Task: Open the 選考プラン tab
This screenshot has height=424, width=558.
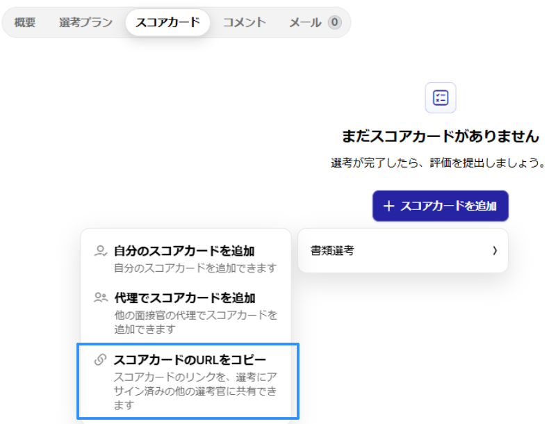Action: 85,23
